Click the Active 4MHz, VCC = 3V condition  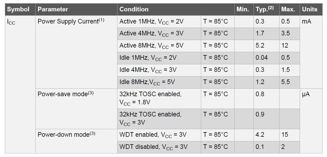[x=151, y=34]
